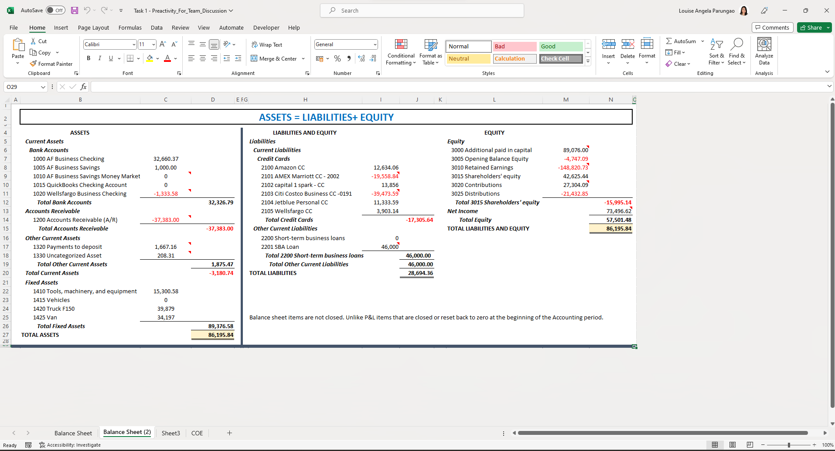Open the File menu
The height and width of the screenshot is (451, 835).
pos(14,27)
